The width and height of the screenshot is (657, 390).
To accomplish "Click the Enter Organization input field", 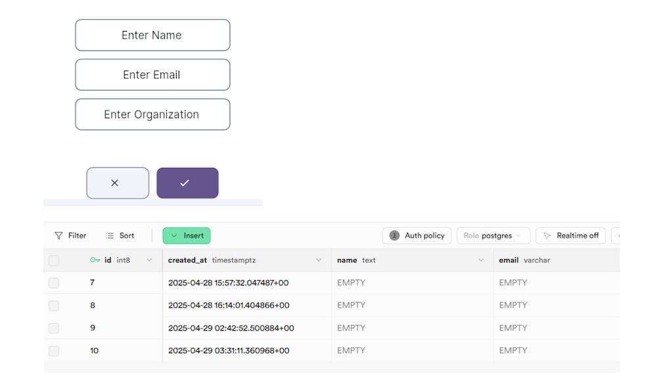I will click(x=152, y=114).
